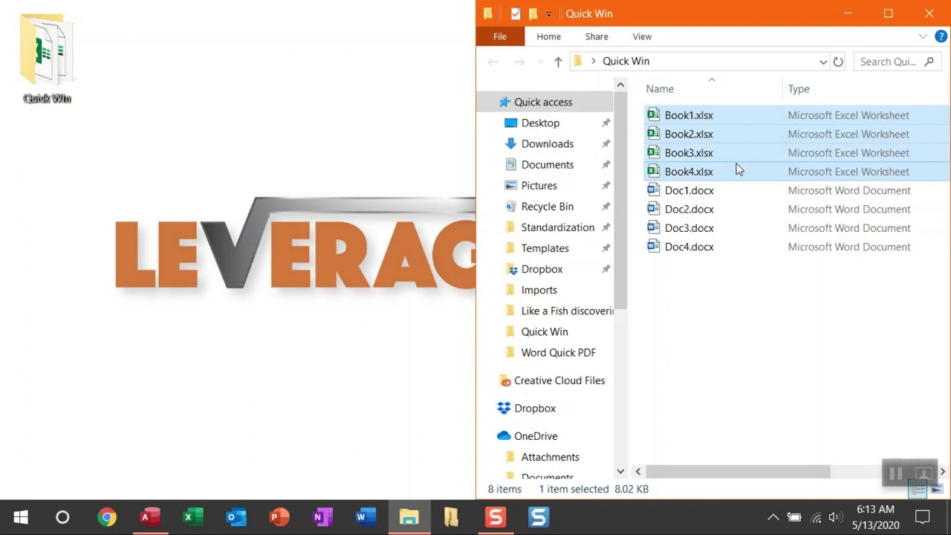Open OneDrive in the navigation pane
Screen dimensions: 951x535
point(536,436)
